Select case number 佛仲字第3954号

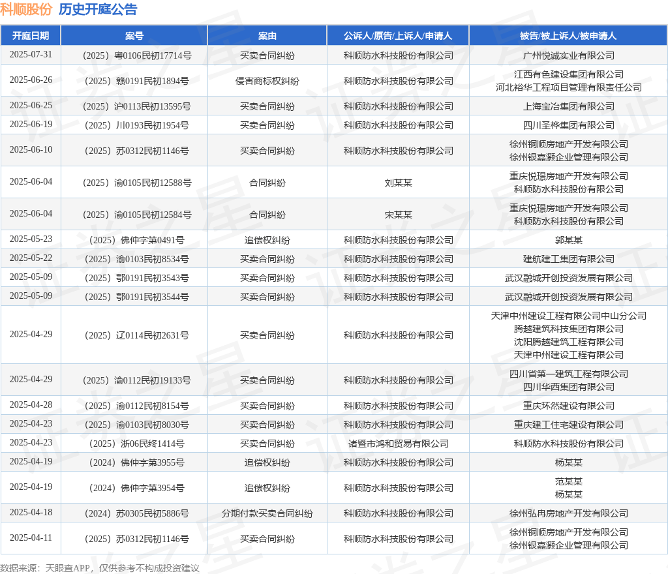(137, 488)
